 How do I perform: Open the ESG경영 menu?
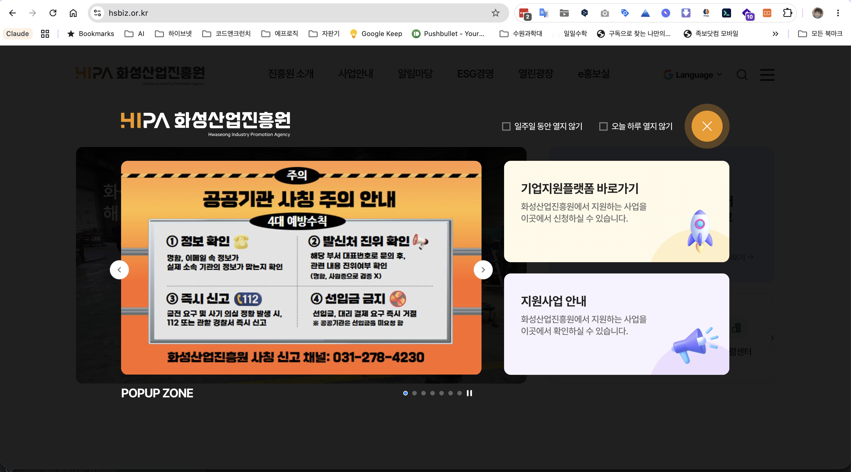475,73
